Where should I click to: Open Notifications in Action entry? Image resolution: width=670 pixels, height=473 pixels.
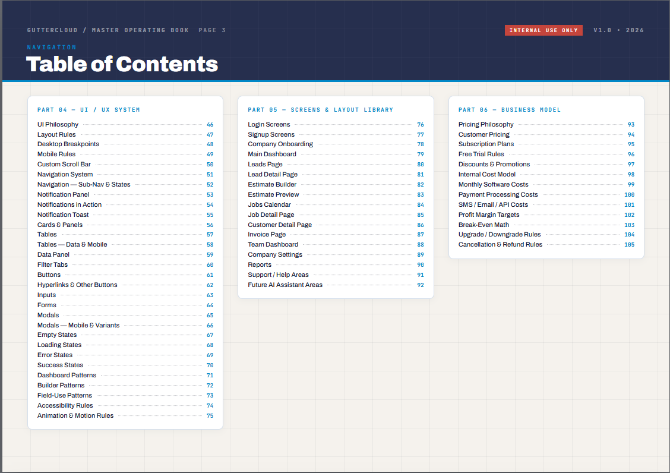[125, 205]
